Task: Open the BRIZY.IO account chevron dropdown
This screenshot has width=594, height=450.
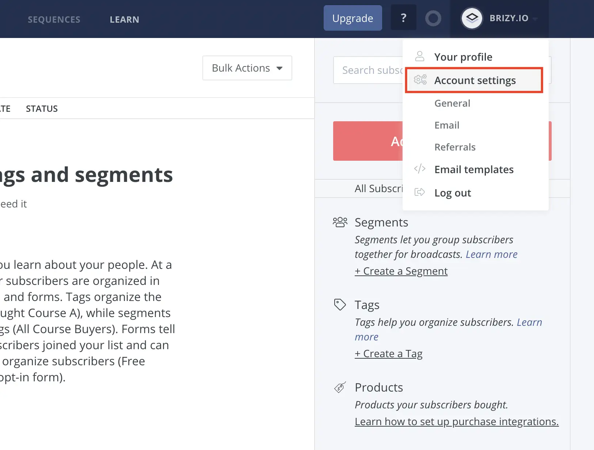Action: pyautogui.click(x=535, y=19)
